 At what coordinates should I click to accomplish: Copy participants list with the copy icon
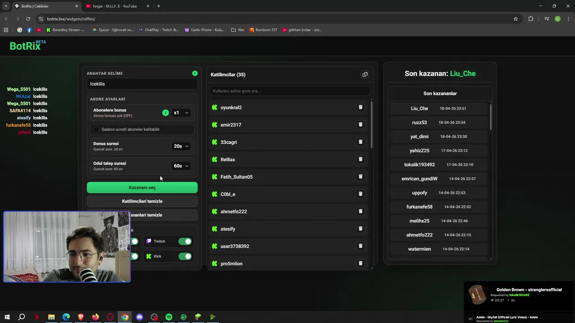point(365,74)
